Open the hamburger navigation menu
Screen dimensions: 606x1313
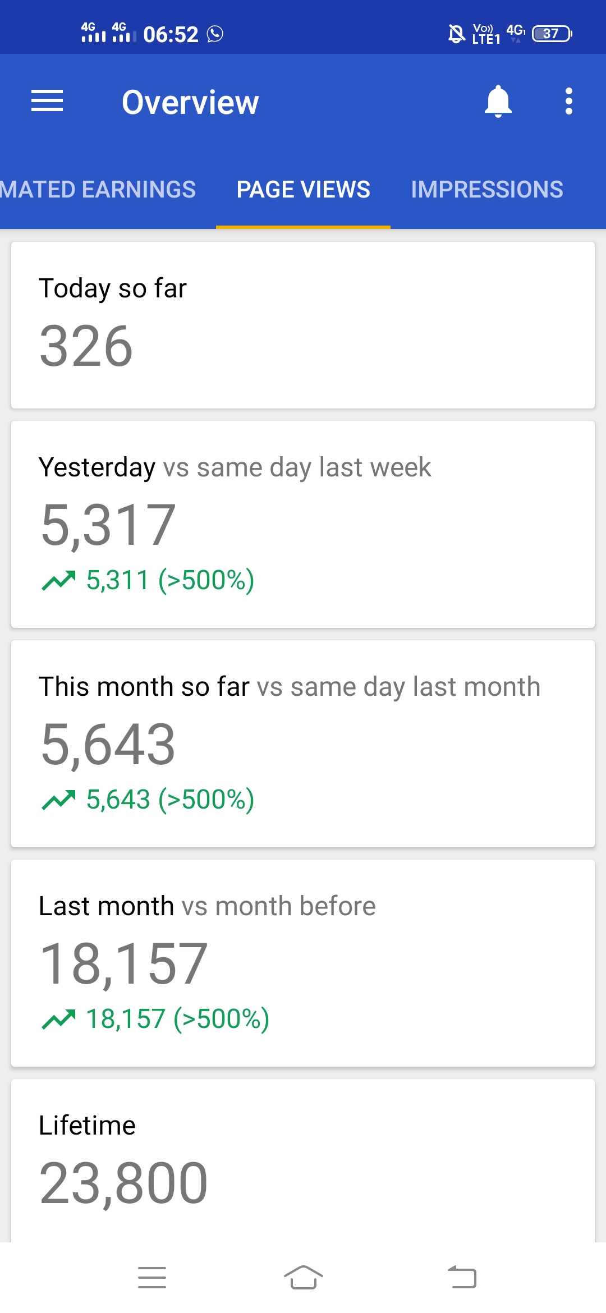click(47, 101)
